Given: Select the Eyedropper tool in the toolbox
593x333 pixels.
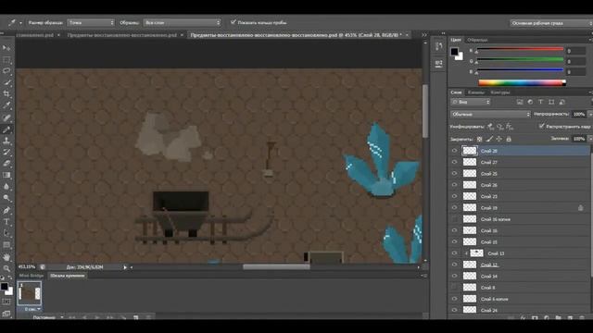Looking at the screenshot, I should (x=6, y=105).
